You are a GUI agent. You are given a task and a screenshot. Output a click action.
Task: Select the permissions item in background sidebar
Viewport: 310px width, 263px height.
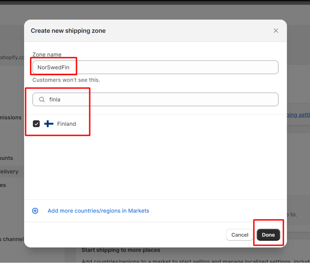pos(11,117)
